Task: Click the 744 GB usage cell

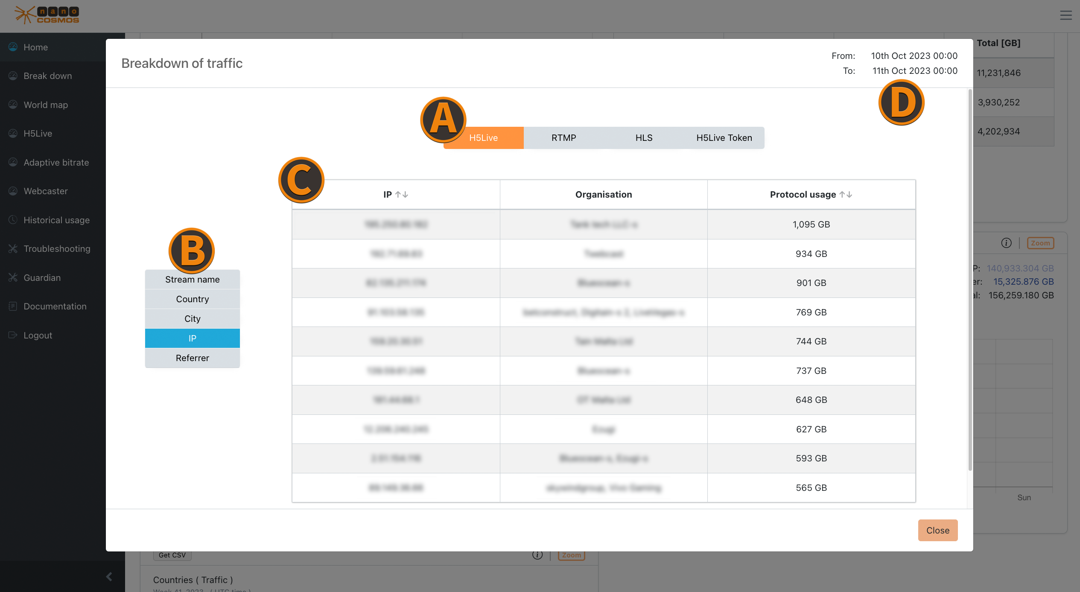Action: pyautogui.click(x=811, y=341)
